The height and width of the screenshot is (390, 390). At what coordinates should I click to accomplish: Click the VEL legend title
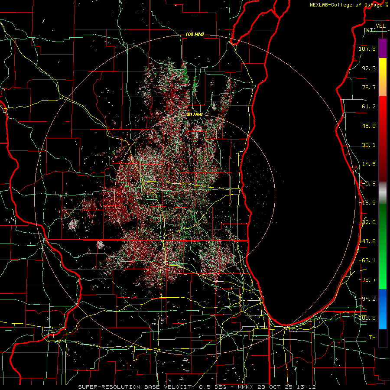380,26
